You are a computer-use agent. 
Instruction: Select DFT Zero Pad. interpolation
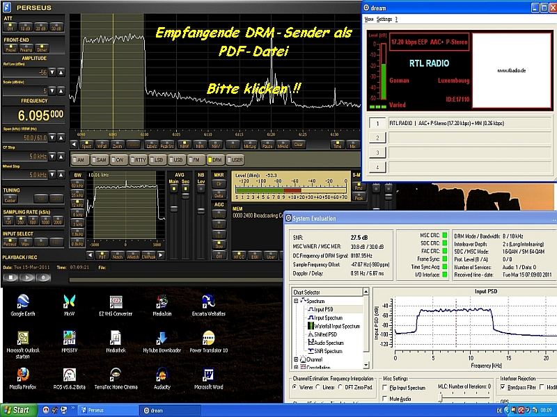[340, 387]
